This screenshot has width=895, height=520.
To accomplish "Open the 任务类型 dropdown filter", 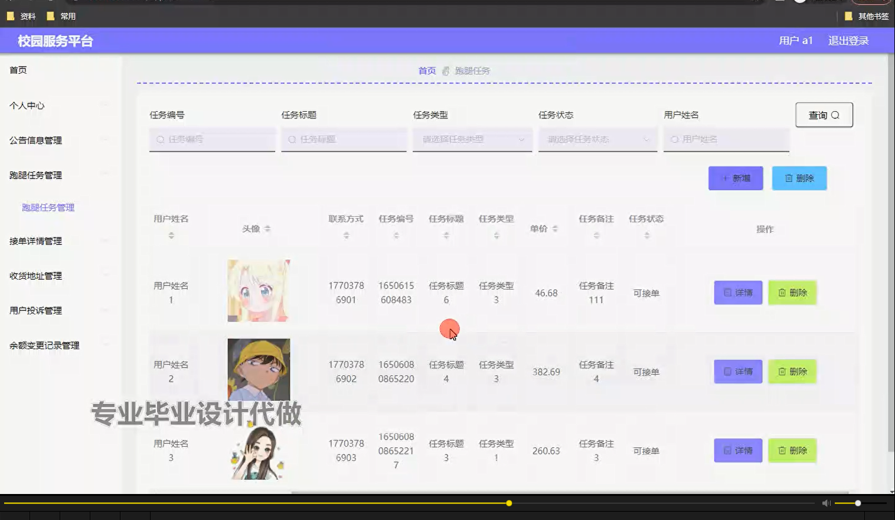I will coord(472,139).
